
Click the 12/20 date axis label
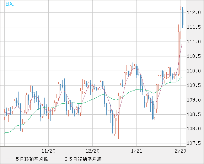pyautogui.click(x=92, y=151)
